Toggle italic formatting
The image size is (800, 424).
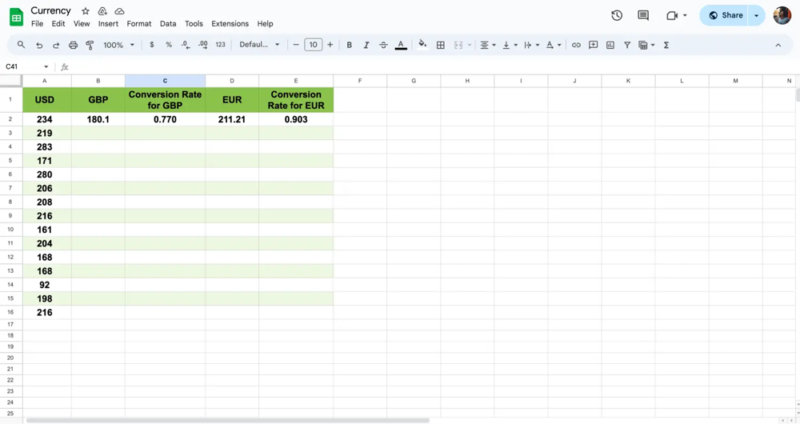click(x=366, y=46)
